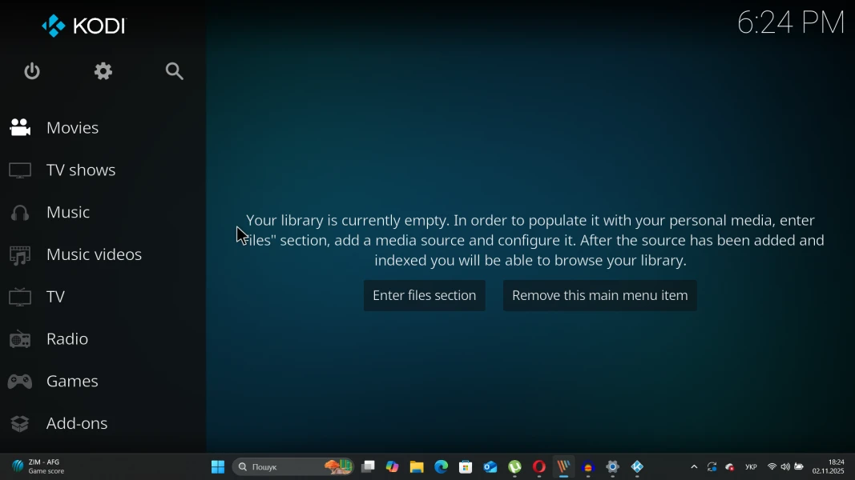
Task: Click the Music headphones icon
Action: [x=20, y=213]
